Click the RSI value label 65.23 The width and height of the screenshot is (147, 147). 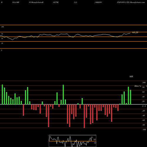point(135,33)
